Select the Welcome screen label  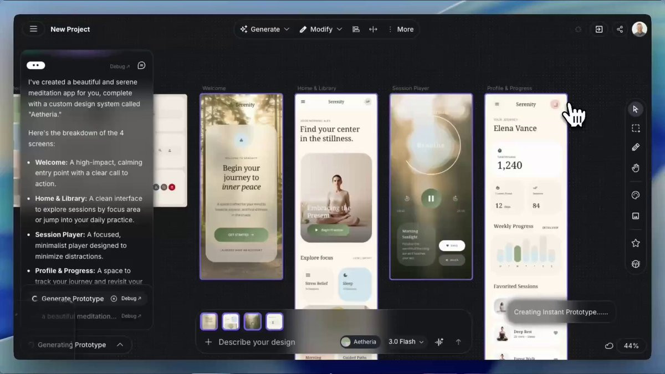point(214,88)
